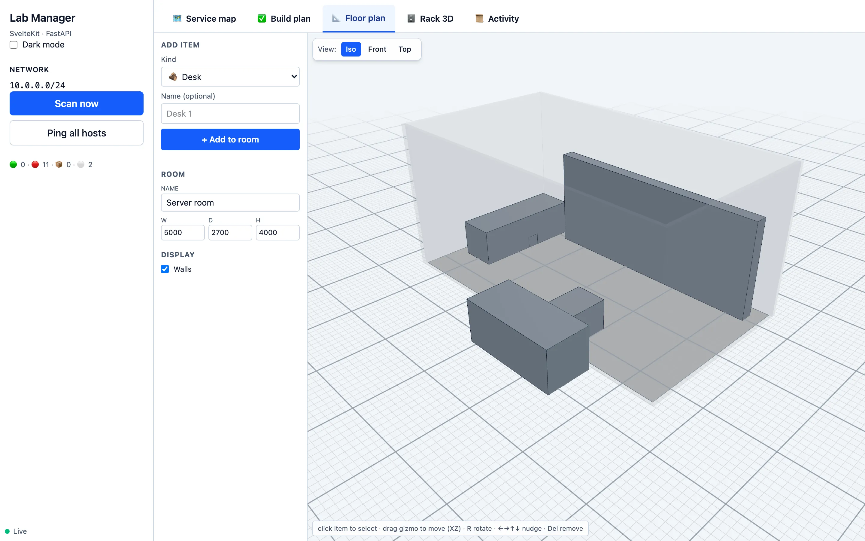Click the Desk wood icon in Kind

tap(173, 77)
